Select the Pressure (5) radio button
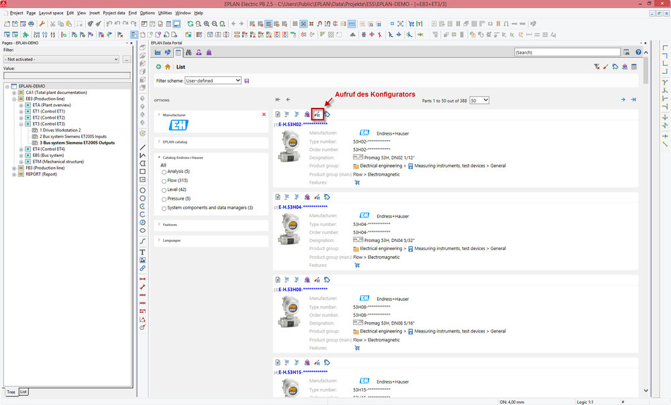 pyautogui.click(x=164, y=199)
